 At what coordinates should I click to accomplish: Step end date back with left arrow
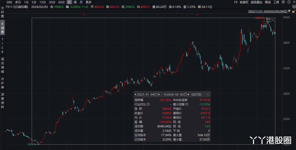coord(165,95)
